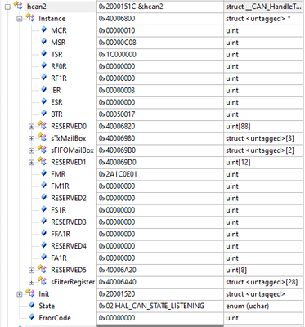
Task: Click the FMR variable diamond icon
Action: (x=44, y=173)
